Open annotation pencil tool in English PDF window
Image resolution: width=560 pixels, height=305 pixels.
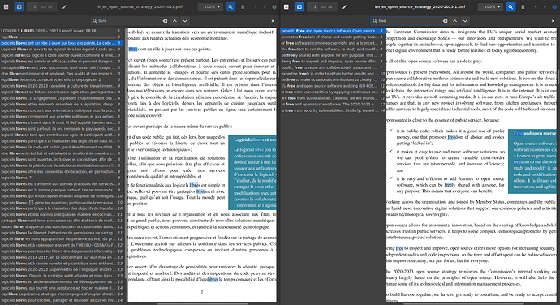344,6
